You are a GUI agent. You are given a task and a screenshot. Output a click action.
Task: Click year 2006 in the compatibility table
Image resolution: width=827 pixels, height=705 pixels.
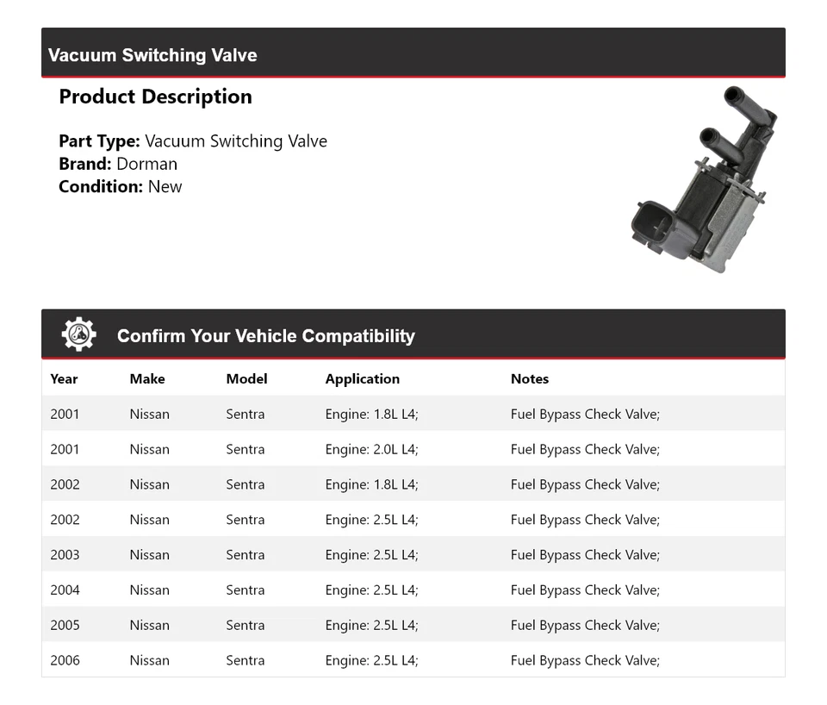coord(65,661)
